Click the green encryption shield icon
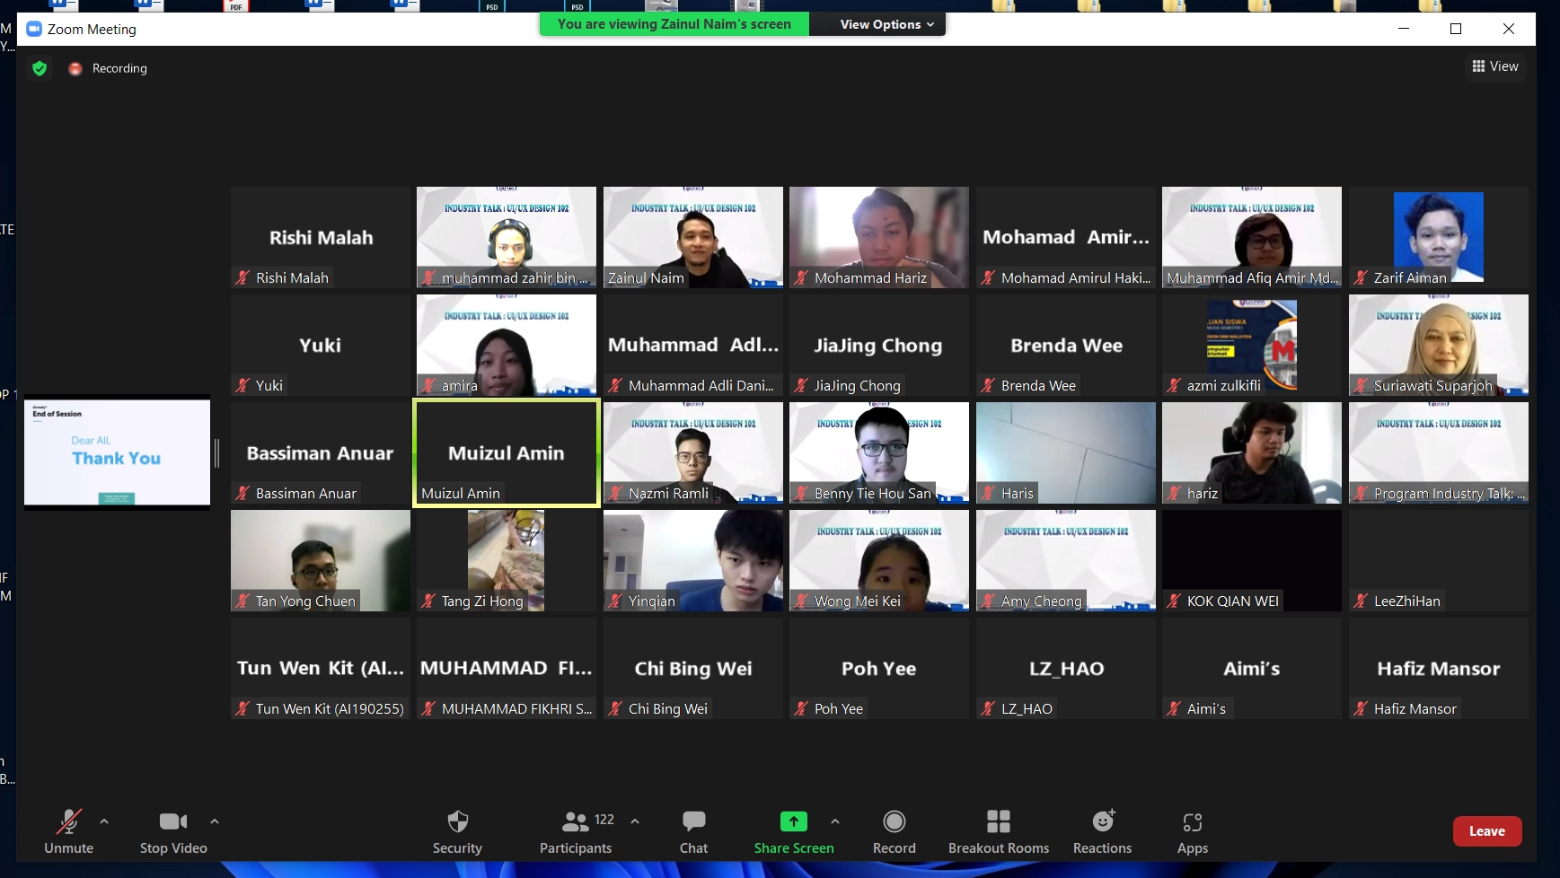Viewport: 1560px width, 878px height. point(40,68)
